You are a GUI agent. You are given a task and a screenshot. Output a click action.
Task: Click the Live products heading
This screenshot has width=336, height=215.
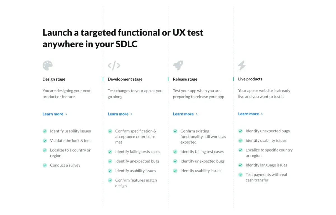[x=250, y=79]
